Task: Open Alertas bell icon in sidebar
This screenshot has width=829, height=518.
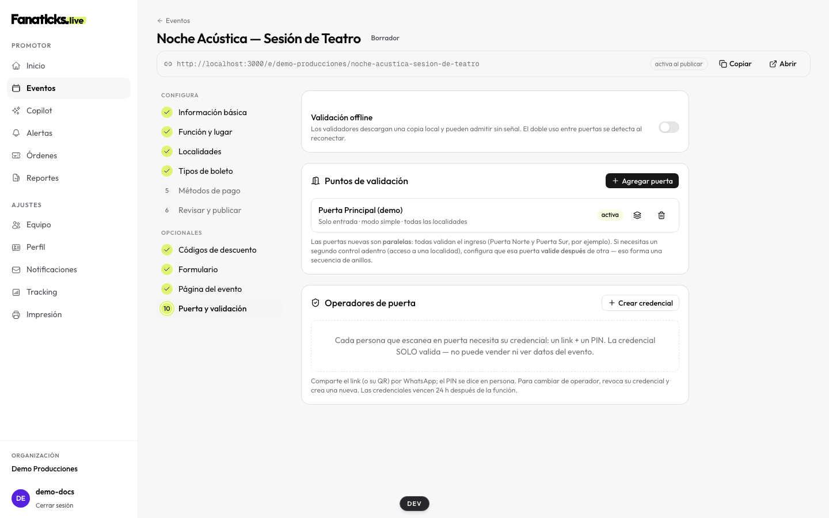Action: 16,133
